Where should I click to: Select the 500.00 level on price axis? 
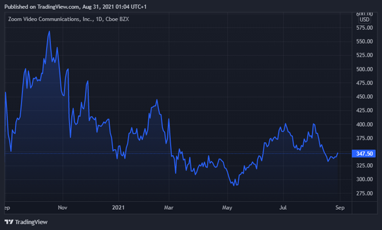coord(364,69)
